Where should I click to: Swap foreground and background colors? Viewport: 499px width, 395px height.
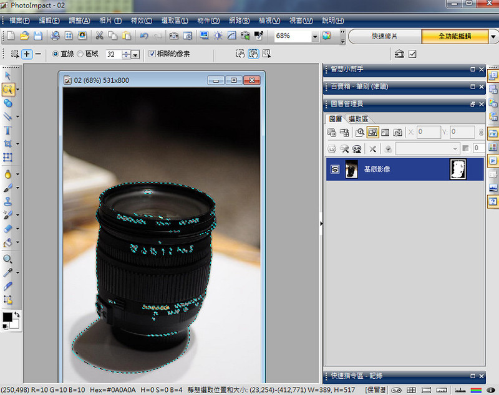point(17,315)
